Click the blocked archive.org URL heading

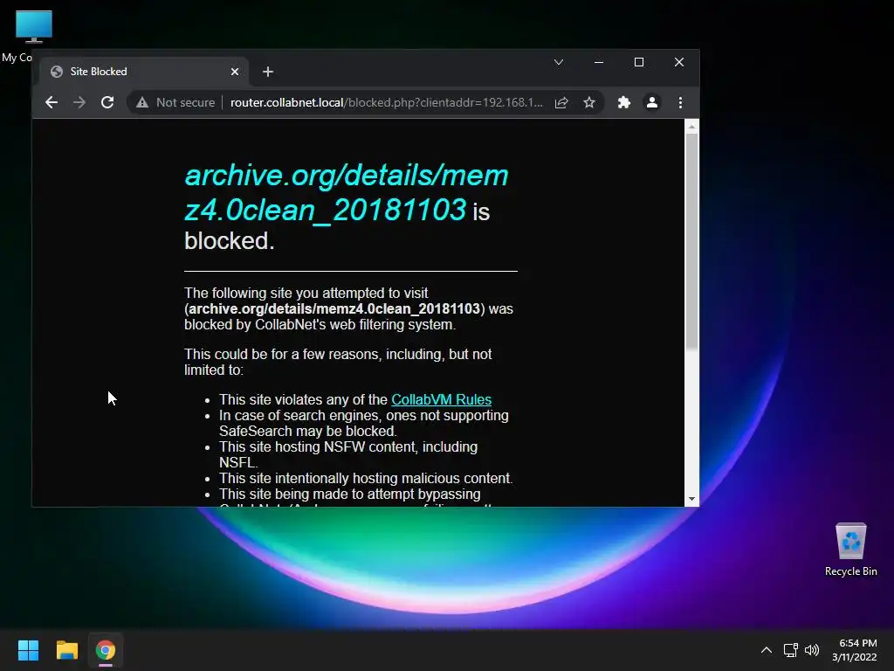click(346, 193)
